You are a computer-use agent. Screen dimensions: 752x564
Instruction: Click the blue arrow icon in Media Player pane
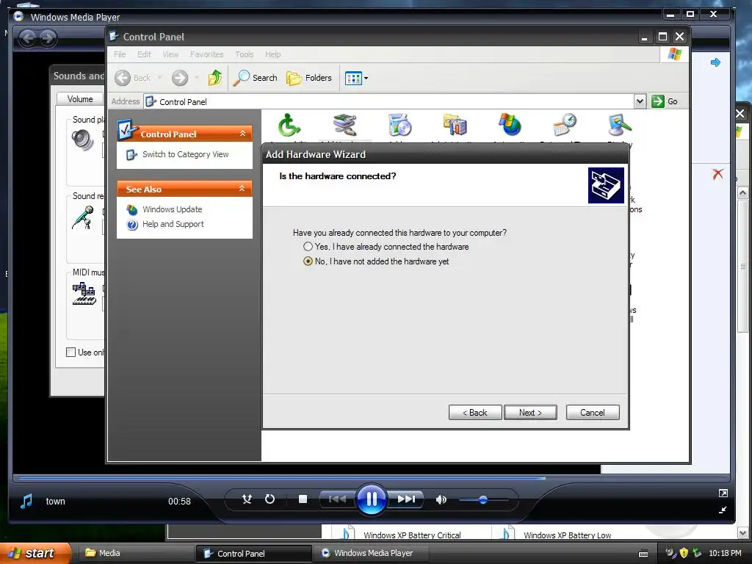pyautogui.click(x=715, y=62)
